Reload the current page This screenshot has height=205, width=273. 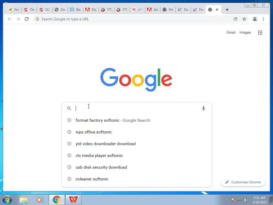click(x=27, y=19)
